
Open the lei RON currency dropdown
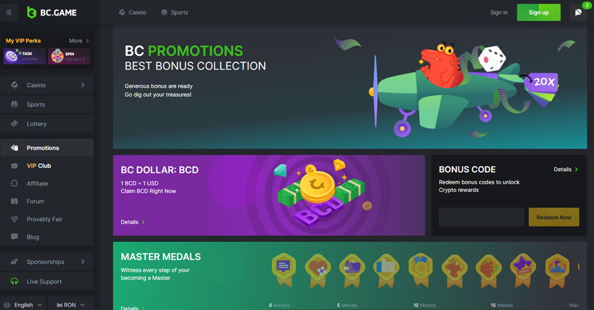click(x=71, y=305)
